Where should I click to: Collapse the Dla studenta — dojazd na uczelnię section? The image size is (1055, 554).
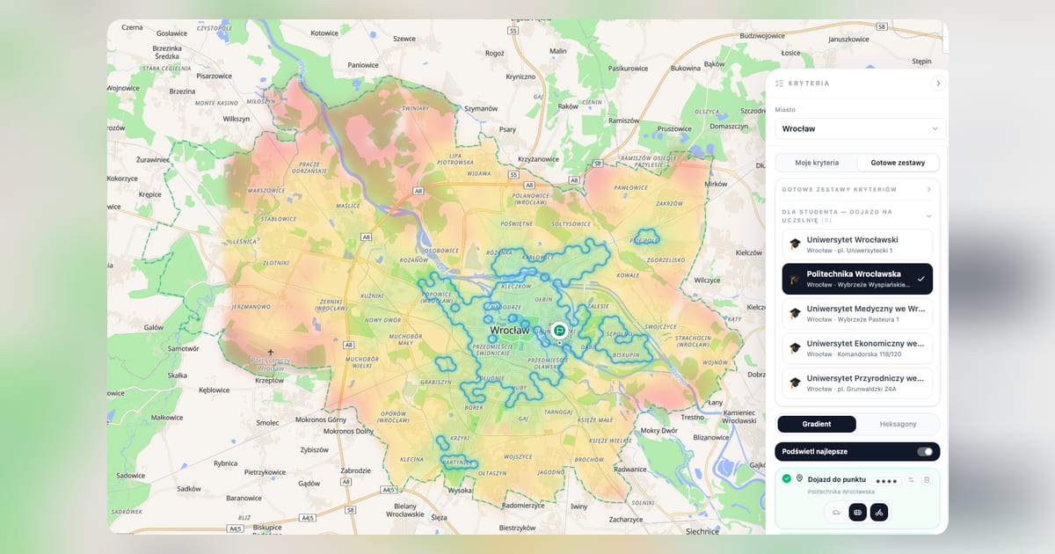928,215
